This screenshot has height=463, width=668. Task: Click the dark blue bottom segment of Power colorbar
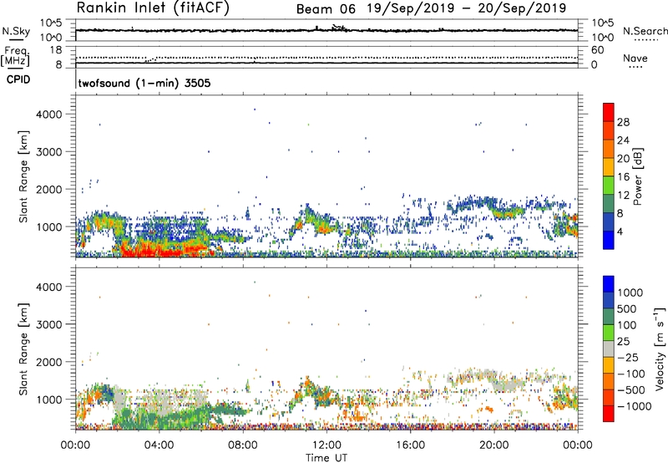pos(609,240)
